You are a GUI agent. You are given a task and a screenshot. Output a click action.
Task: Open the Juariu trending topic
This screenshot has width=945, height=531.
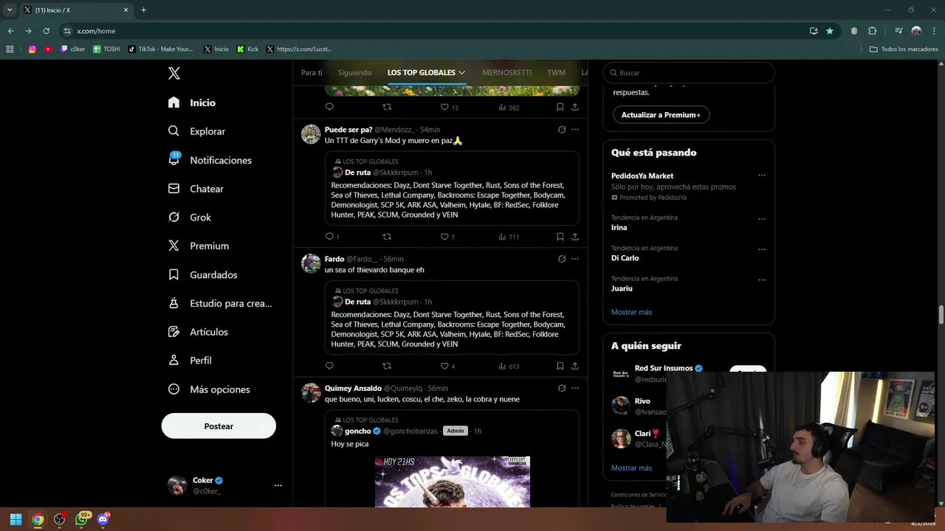pos(622,288)
